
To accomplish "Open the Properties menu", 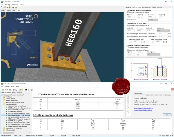I will coord(15,5).
